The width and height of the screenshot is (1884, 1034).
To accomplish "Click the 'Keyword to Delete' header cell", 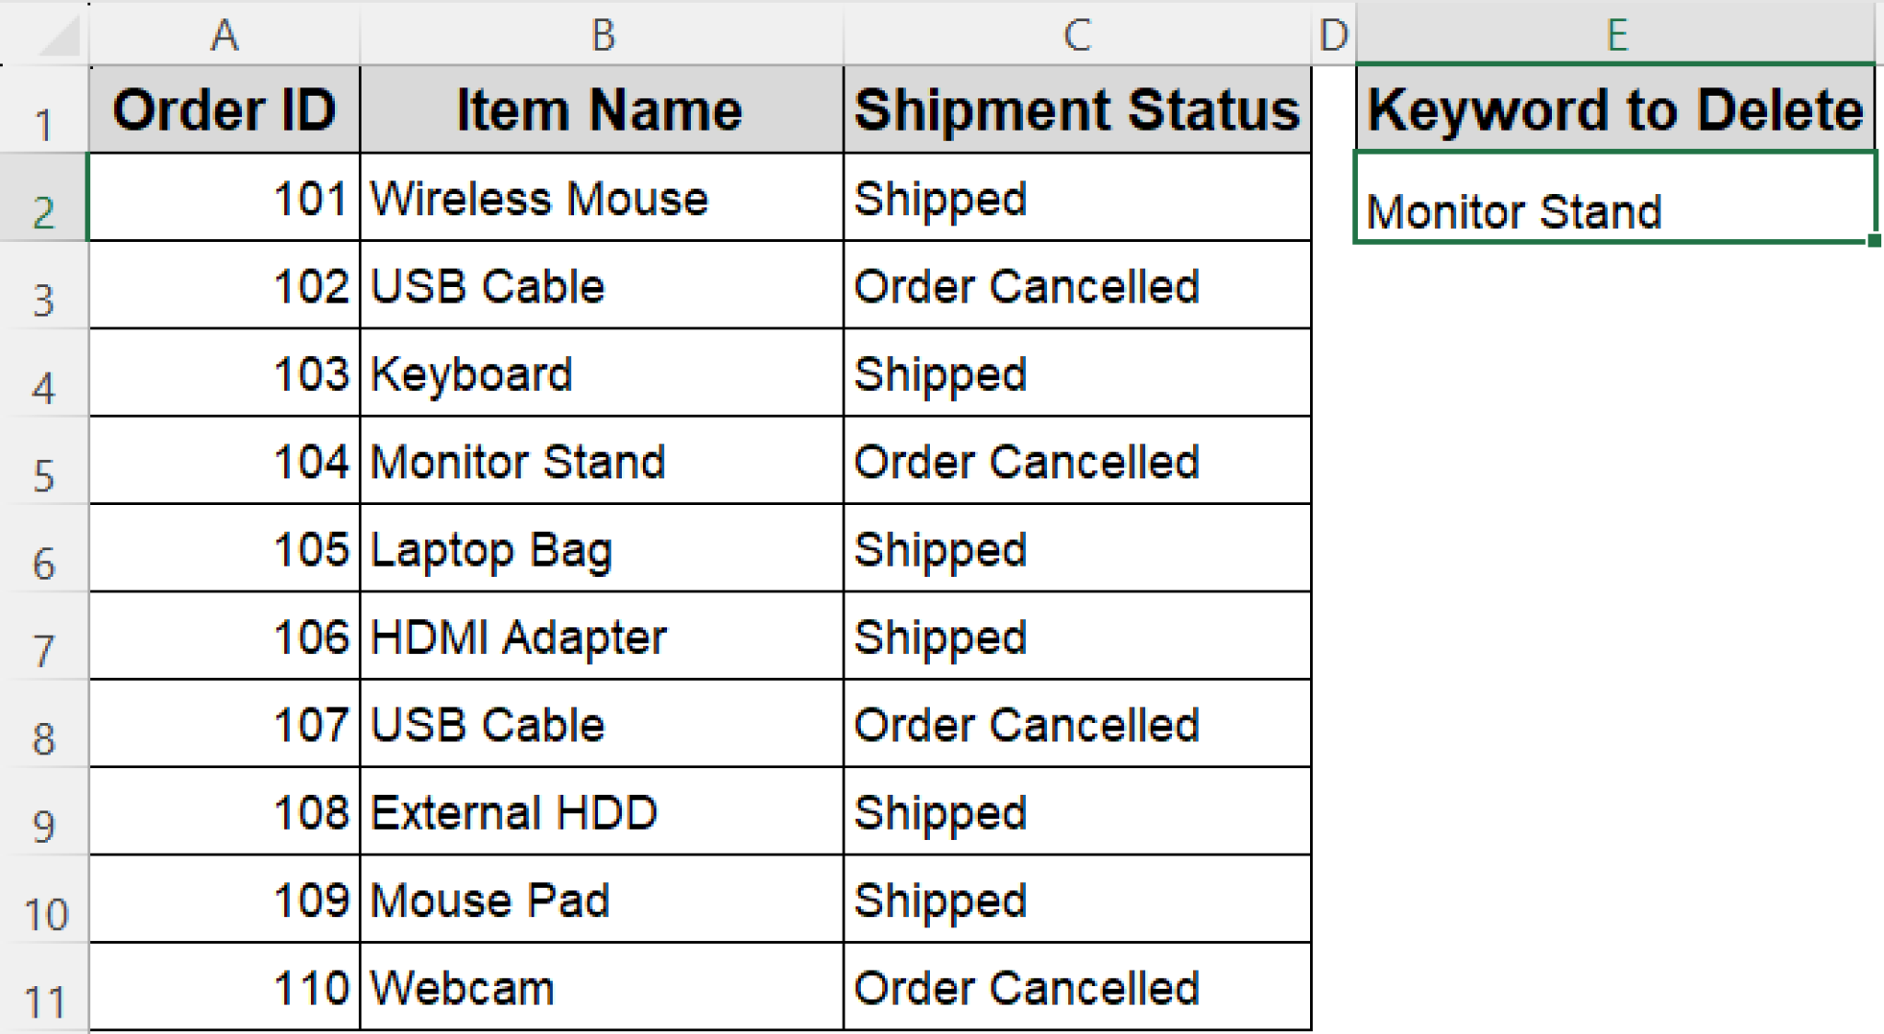I will (1615, 110).
